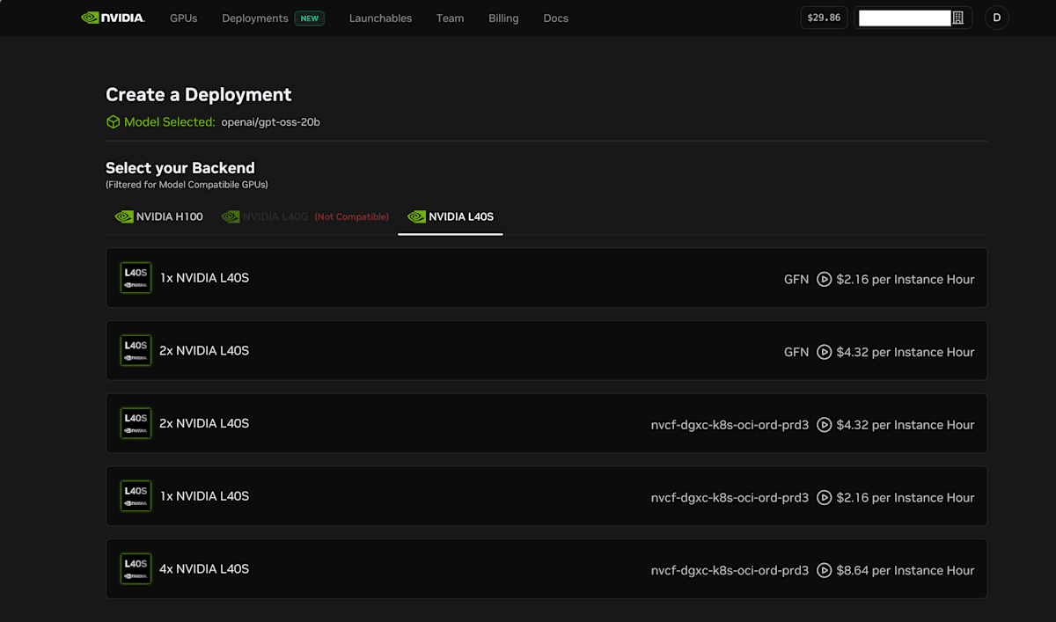This screenshot has width=1056, height=622.
Task: Click the openai/gpt-oss-20b model name
Action: pos(271,122)
